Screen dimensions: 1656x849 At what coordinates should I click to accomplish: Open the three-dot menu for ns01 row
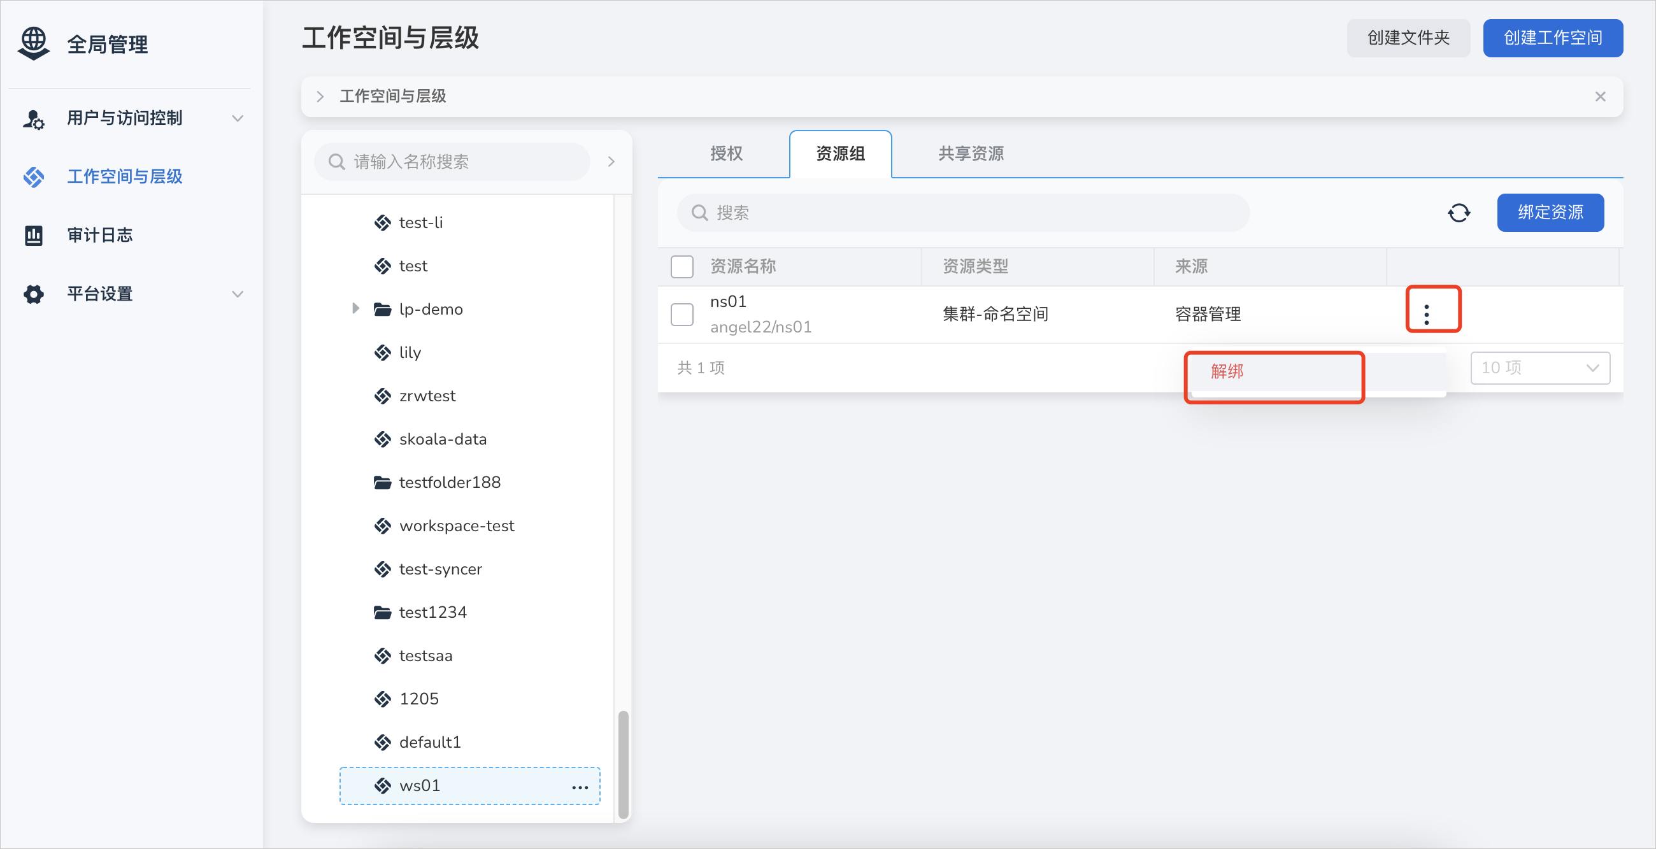pyautogui.click(x=1427, y=314)
